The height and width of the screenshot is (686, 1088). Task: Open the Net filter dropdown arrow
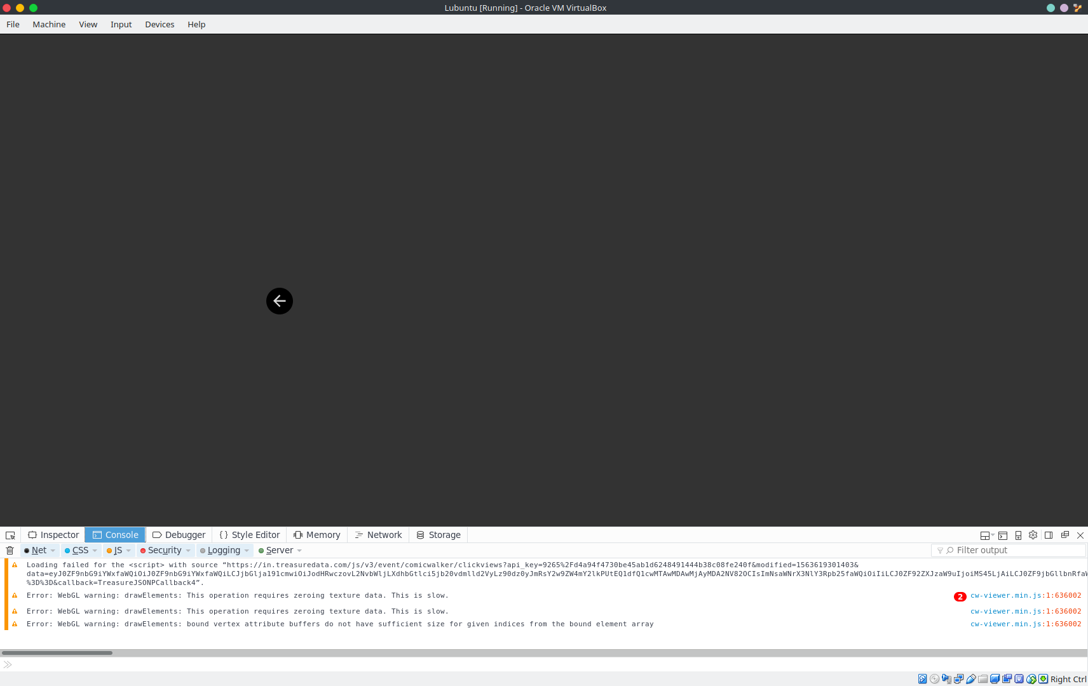click(x=51, y=550)
